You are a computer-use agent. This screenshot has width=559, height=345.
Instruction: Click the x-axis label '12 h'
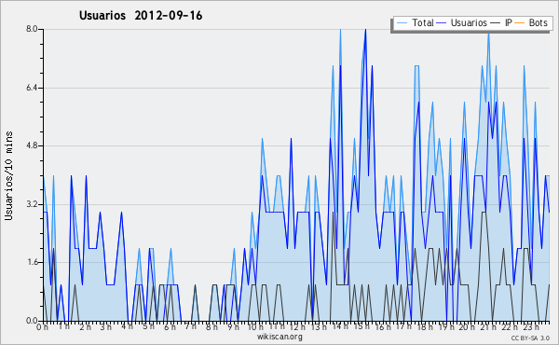[x=297, y=326]
